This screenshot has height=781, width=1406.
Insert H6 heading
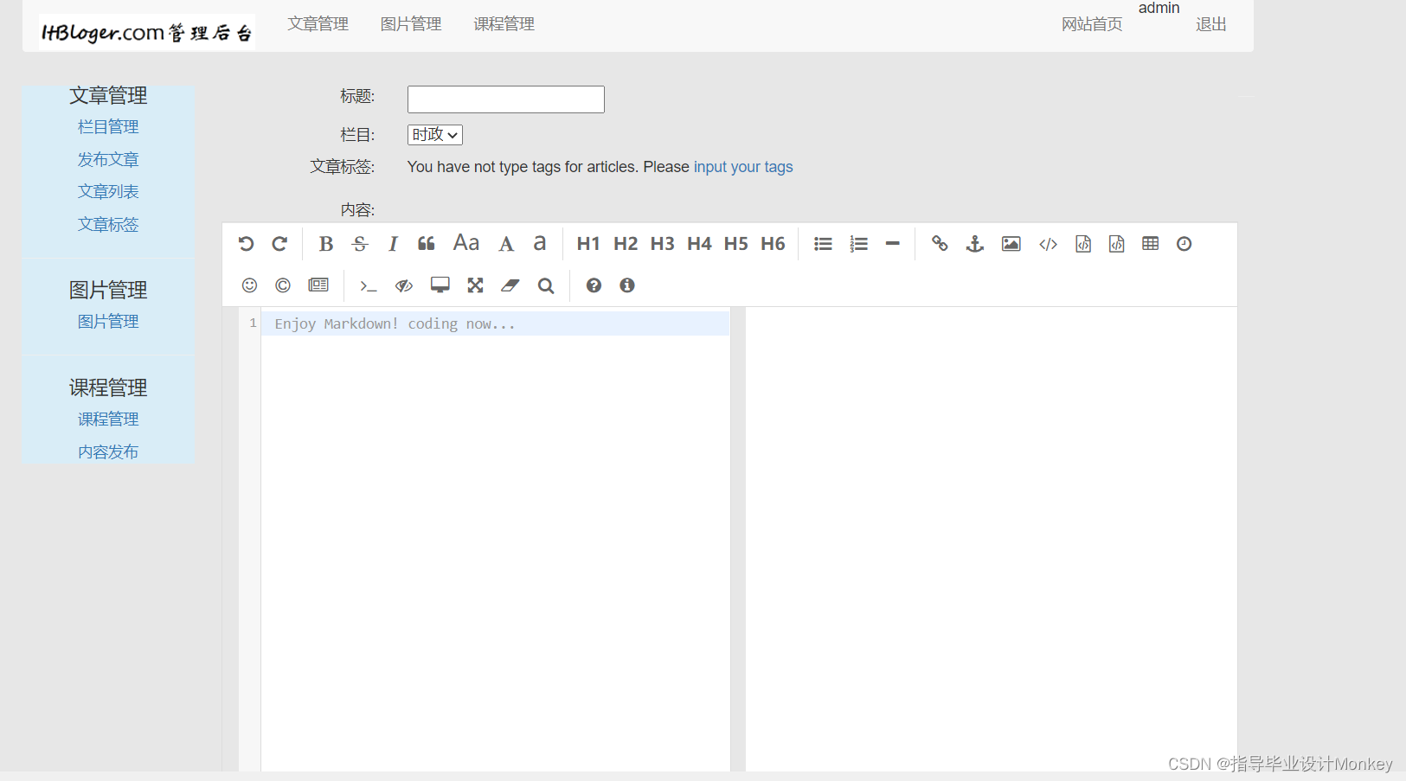774,244
